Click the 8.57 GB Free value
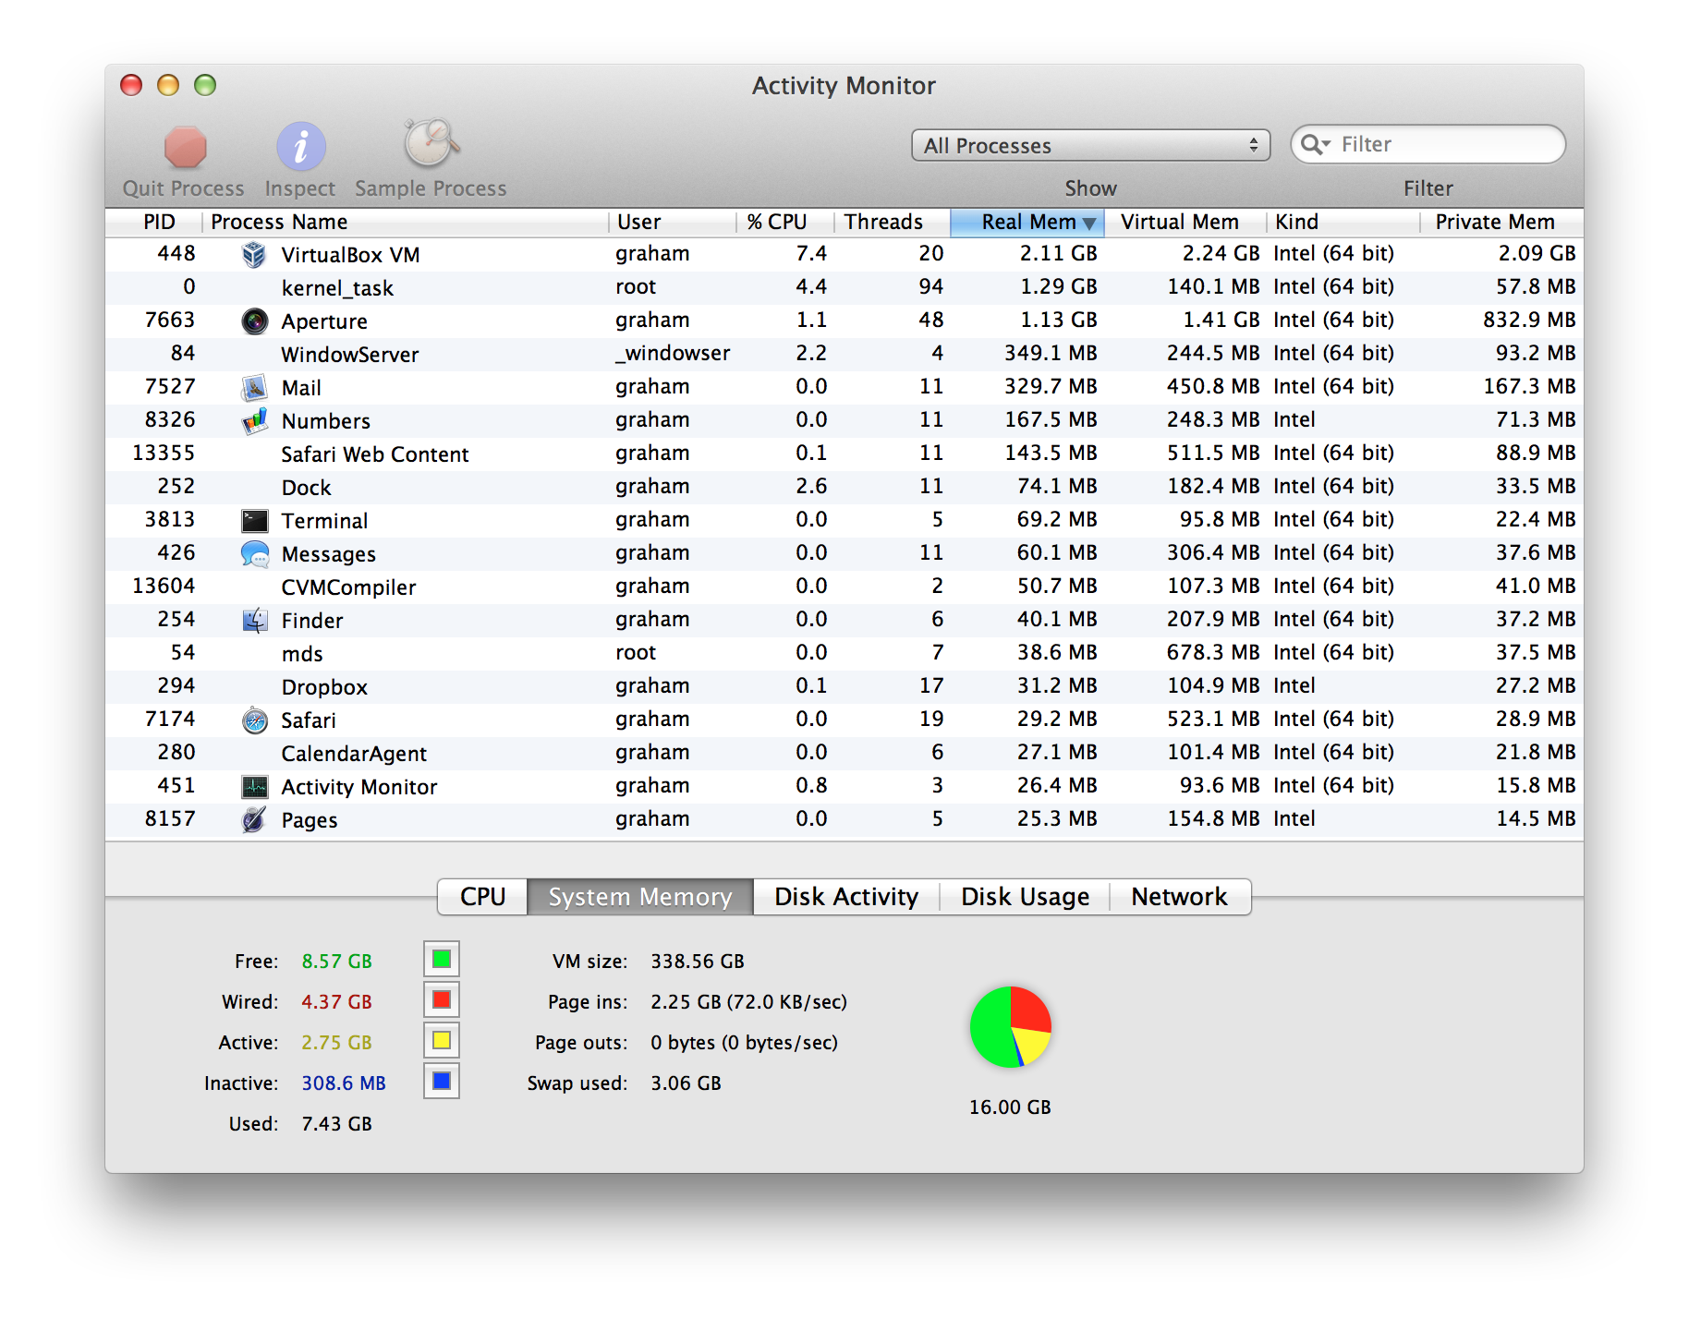The height and width of the screenshot is (1319, 1689). pos(337,961)
